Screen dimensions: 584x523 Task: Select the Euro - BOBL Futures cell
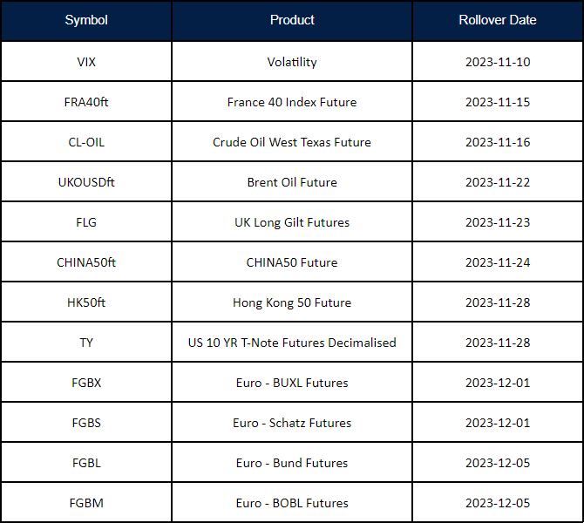[292, 503]
